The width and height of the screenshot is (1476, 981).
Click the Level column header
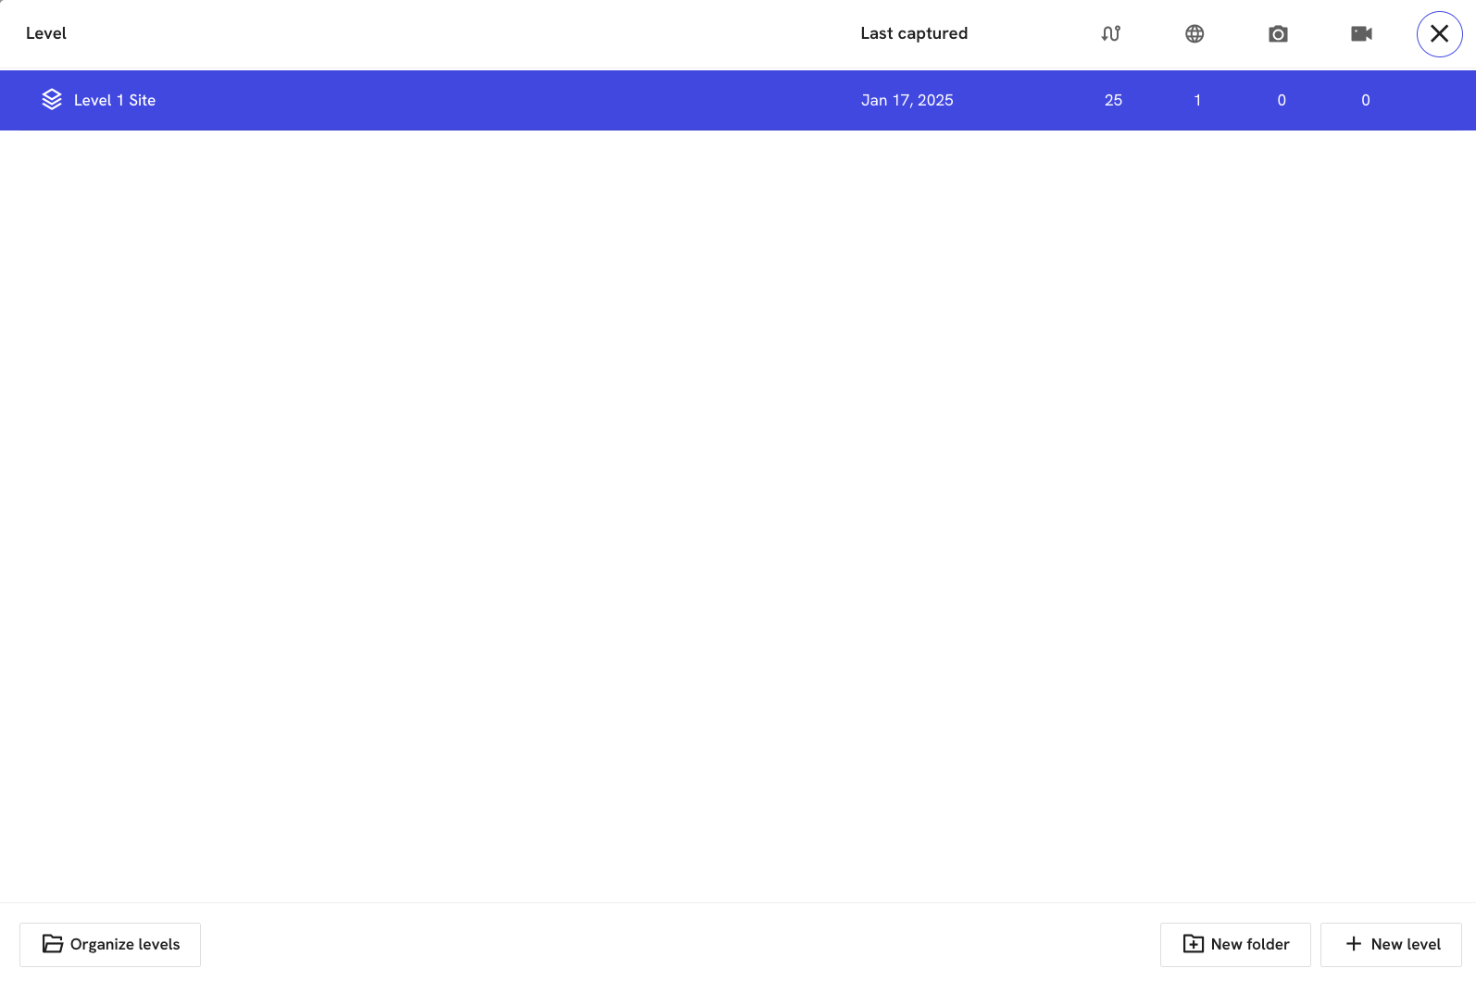pyautogui.click(x=46, y=33)
